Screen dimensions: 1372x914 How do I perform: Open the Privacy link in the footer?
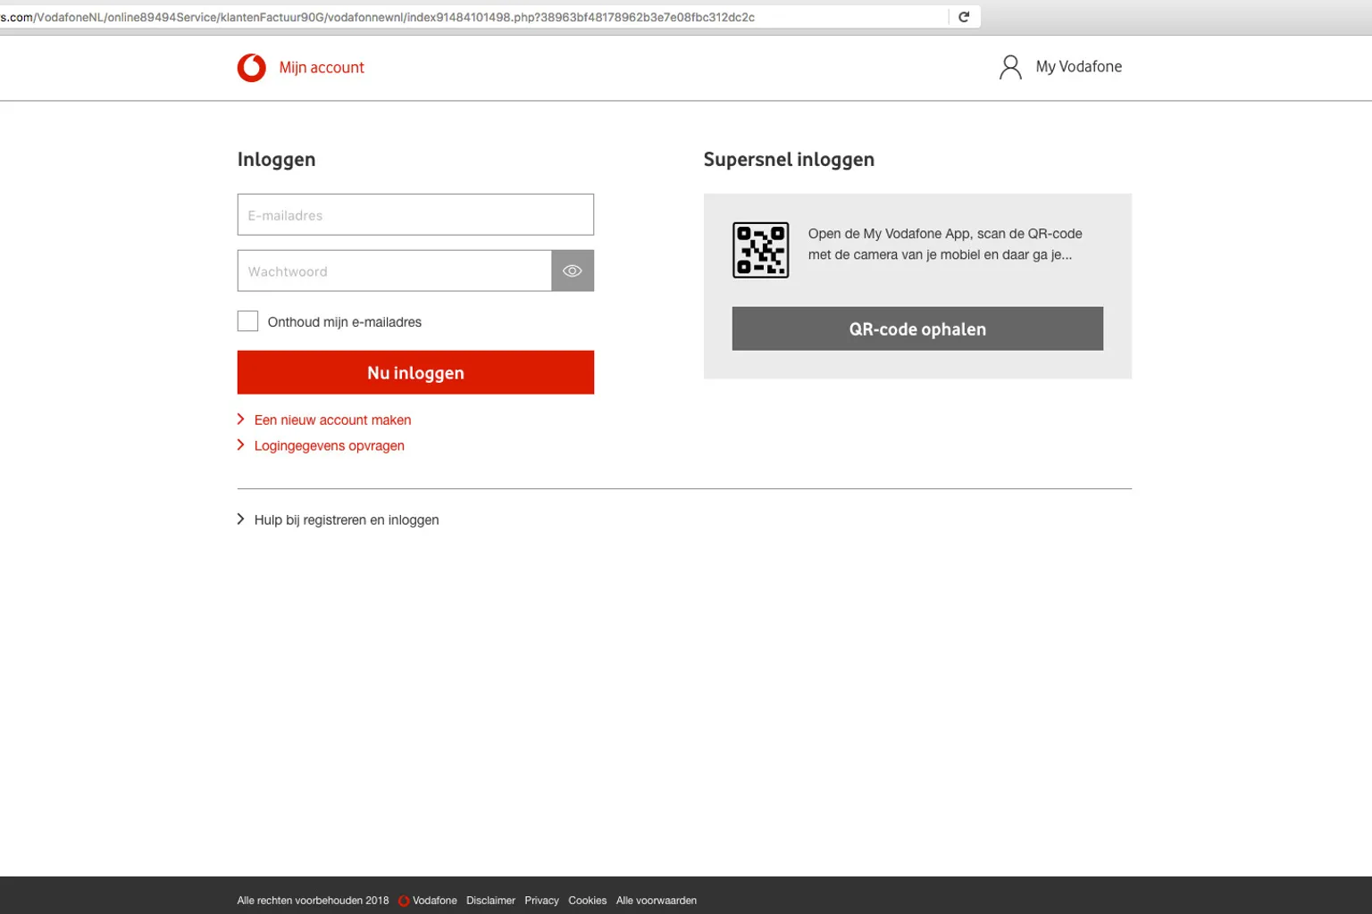tap(541, 901)
